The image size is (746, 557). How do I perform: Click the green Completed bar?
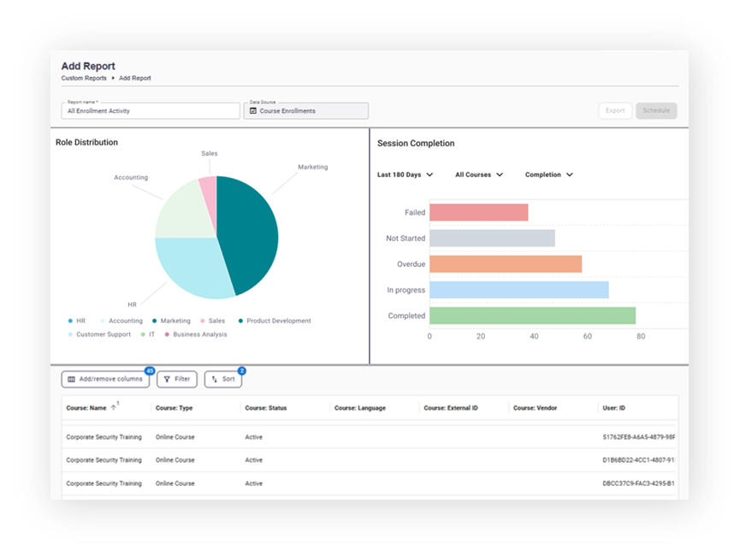click(532, 316)
